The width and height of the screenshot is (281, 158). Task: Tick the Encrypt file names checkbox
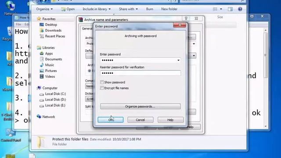point(102,88)
